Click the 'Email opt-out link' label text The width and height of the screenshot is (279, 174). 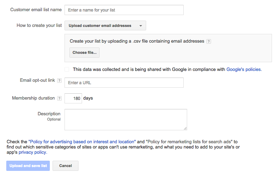[38, 80]
